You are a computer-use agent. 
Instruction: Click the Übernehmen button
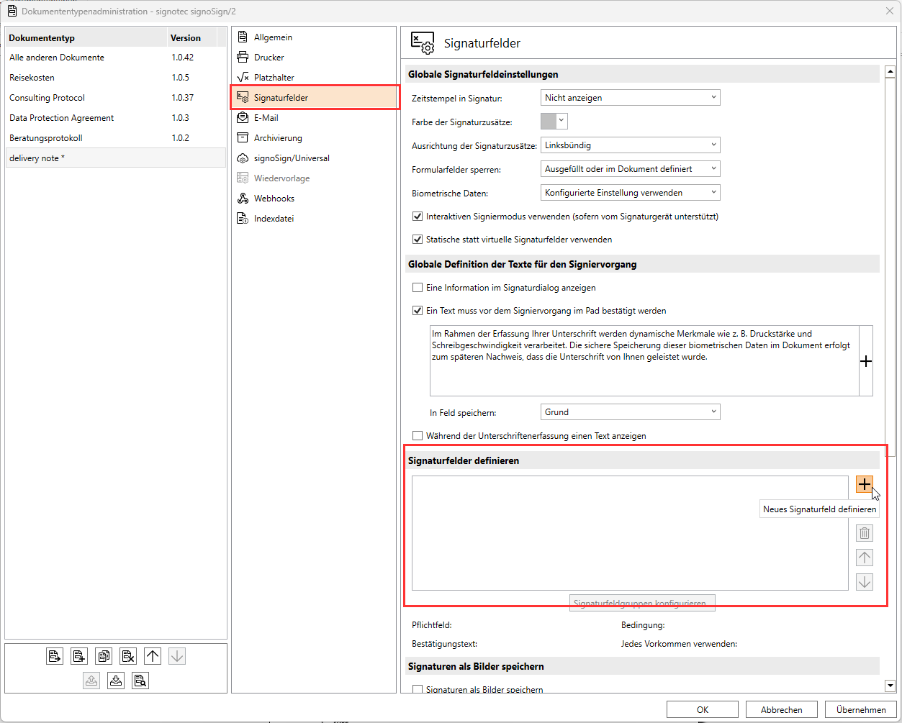click(x=860, y=709)
